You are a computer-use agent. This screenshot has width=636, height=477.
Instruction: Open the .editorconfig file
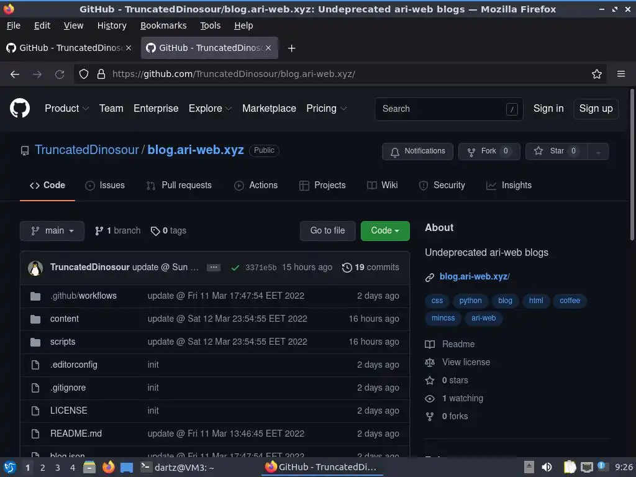point(74,365)
